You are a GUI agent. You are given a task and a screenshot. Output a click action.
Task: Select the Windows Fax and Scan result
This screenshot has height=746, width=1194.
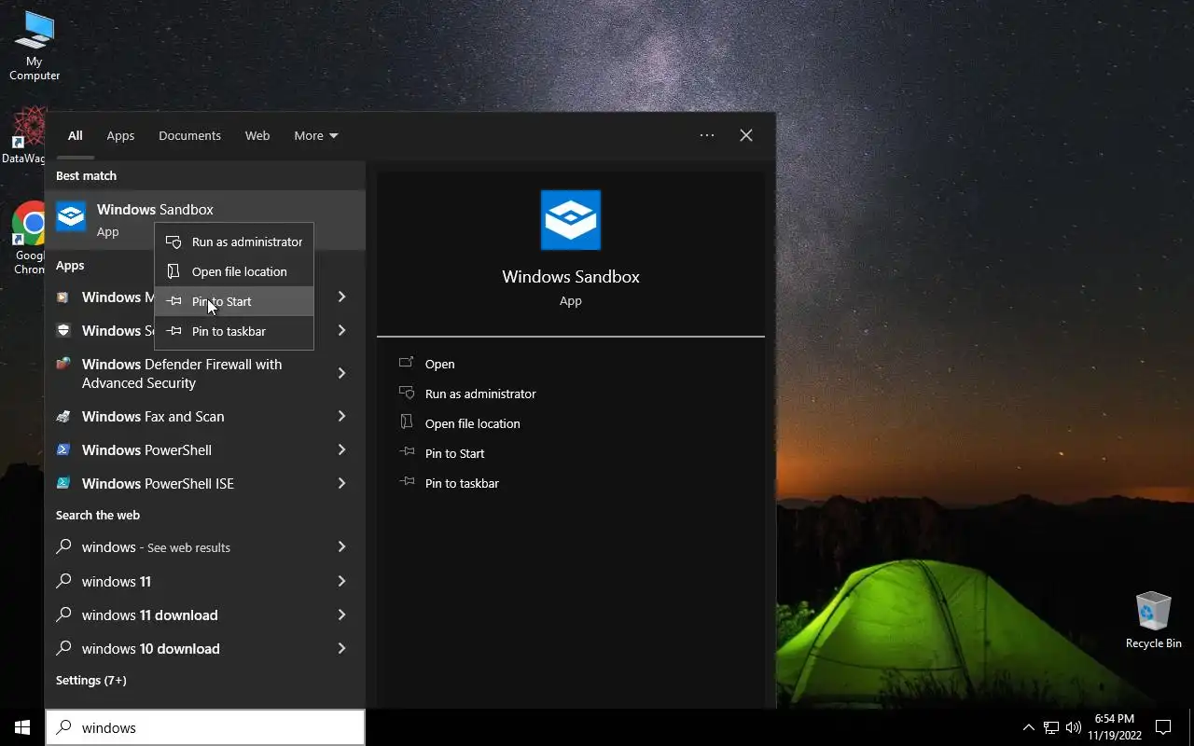click(205, 416)
